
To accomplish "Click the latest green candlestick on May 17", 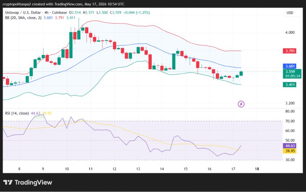I will point(241,73).
